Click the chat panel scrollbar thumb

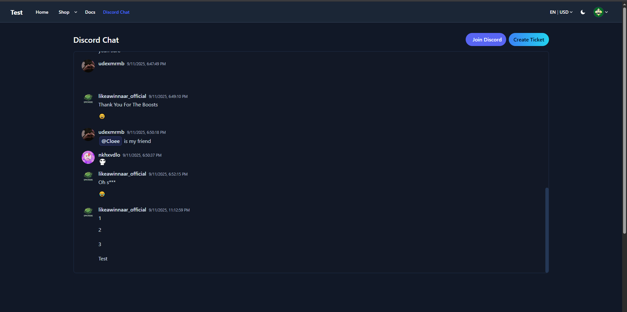click(547, 230)
